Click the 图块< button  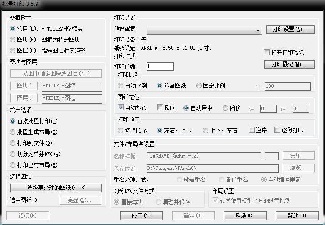pos(24,86)
